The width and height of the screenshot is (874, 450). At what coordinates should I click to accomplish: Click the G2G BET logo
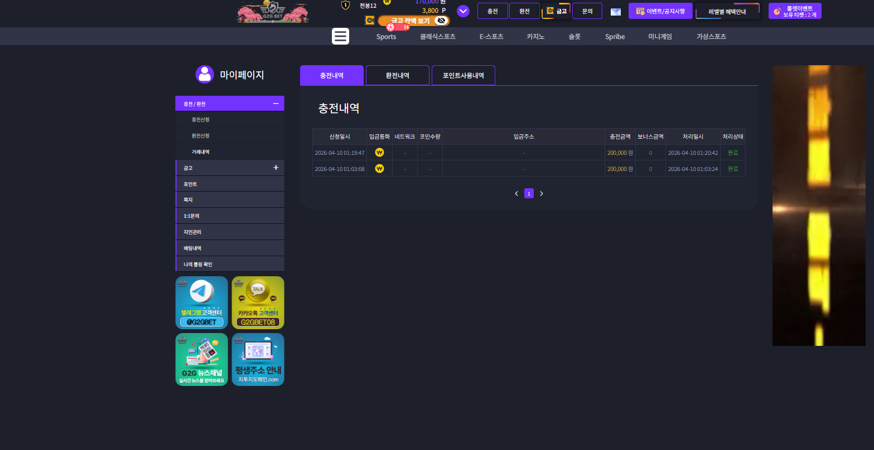(273, 12)
